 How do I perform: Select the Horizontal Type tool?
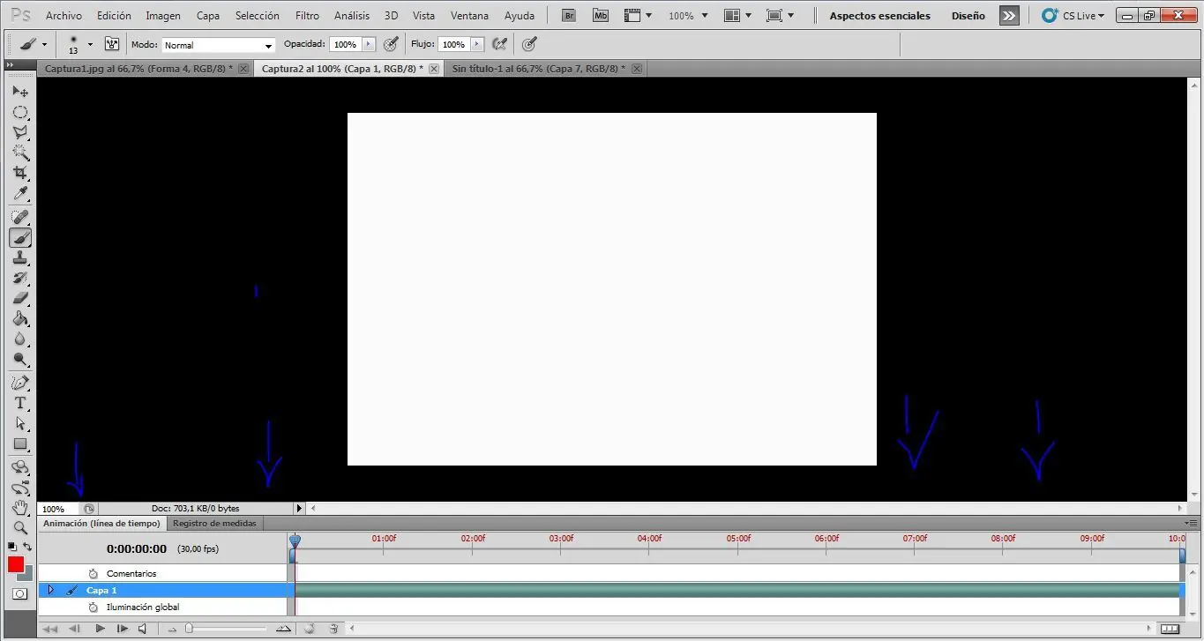[19, 403]
